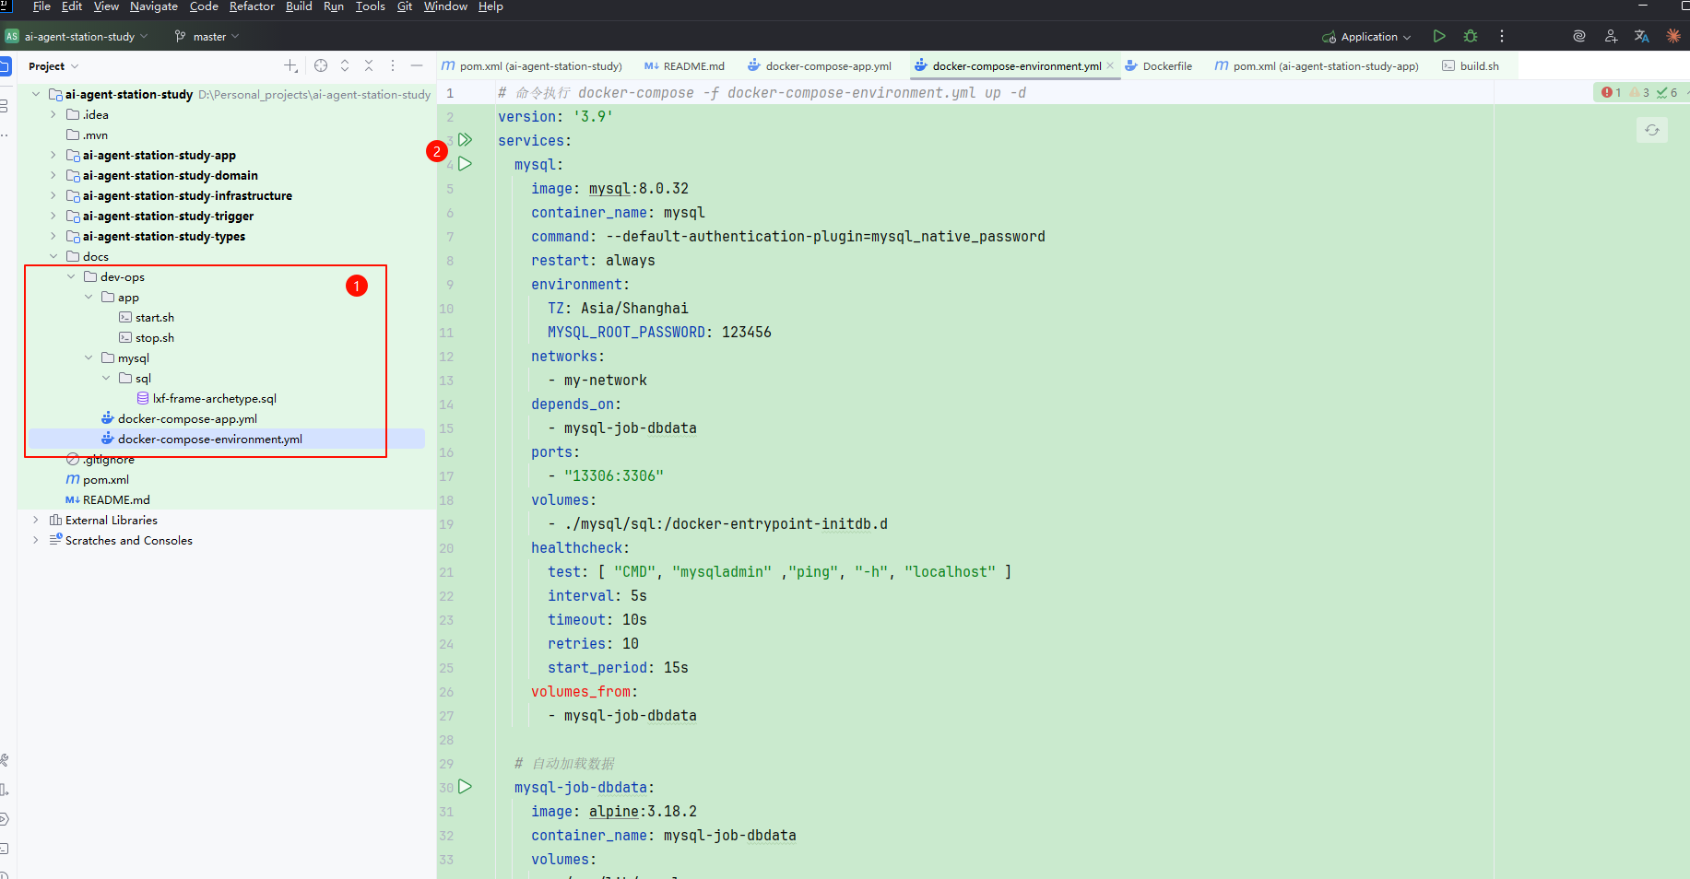Run mysql-job-dbdata service from gutter
Screen dimensions: 1690x879
tap(466, 787)
